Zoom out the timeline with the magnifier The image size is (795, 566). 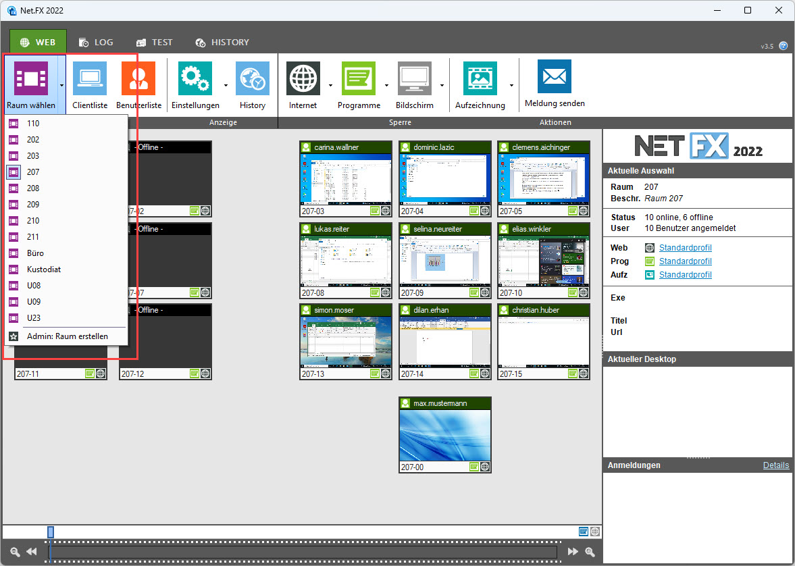click(x=16, y=551)
